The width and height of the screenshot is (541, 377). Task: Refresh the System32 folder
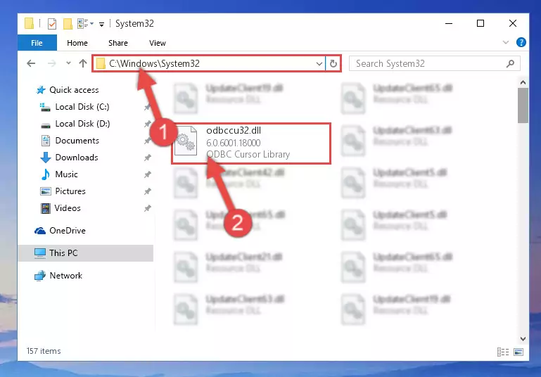pos(333,64)
